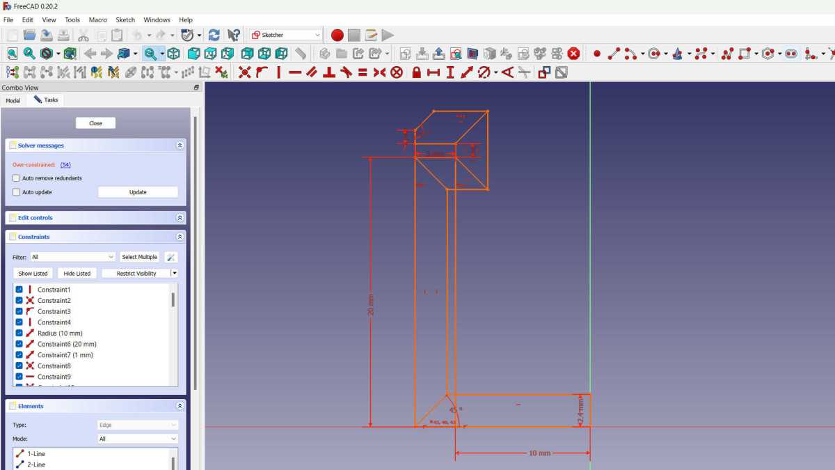Select the perpendicular constraint tool
The image size is (835, 470).
[328, 72]
